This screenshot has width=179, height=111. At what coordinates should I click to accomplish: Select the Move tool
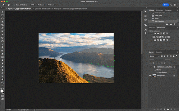pyautogui.click(x=2, y=12)
